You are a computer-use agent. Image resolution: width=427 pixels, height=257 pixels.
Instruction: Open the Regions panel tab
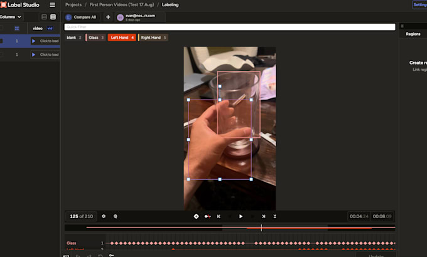tap(413, 34)
